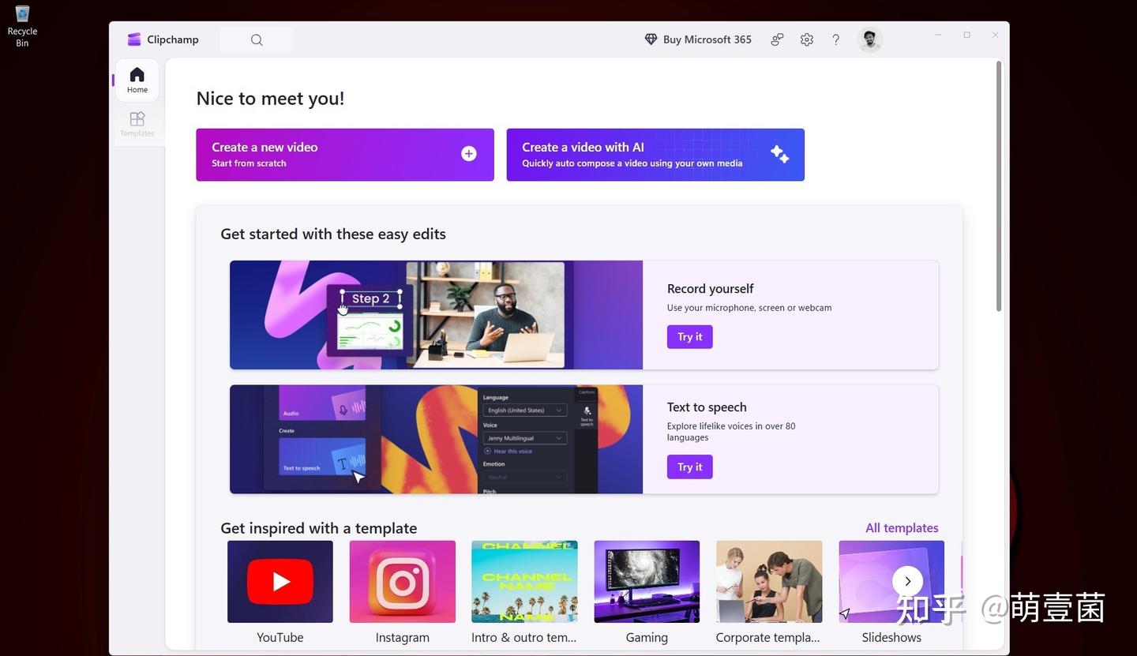Show next templates with the arrow button
The image size is (1137, 656).
click(907, 582)
